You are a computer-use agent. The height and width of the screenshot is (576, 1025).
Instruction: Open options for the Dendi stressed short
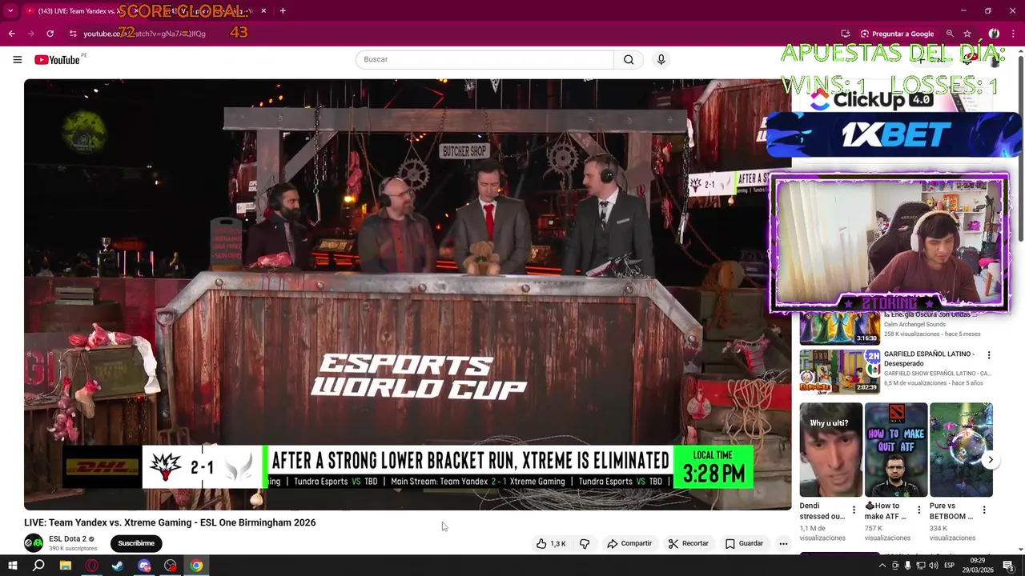[x=854, y=510]
